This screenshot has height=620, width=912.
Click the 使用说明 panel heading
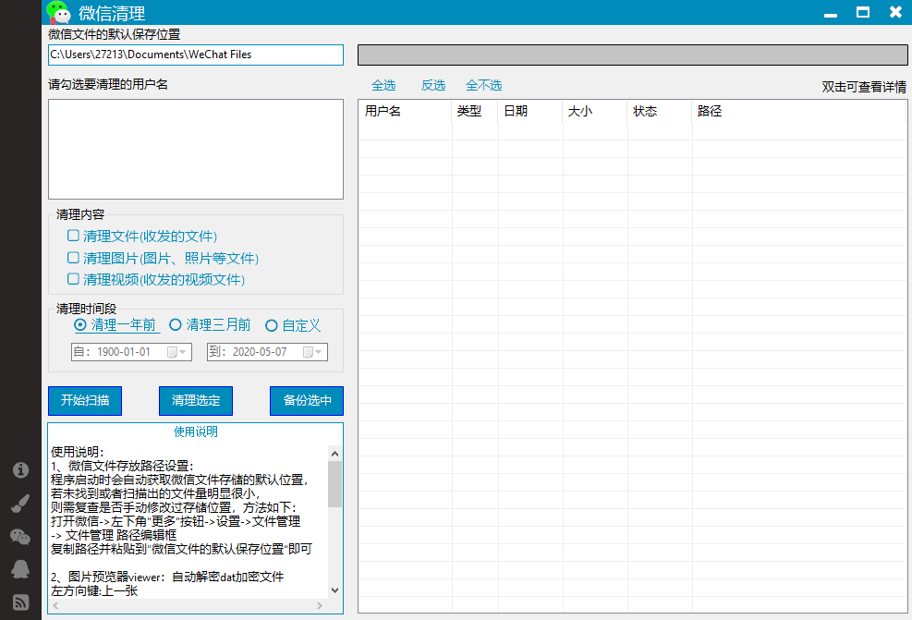pyautogui.click(x=196, y=432)
